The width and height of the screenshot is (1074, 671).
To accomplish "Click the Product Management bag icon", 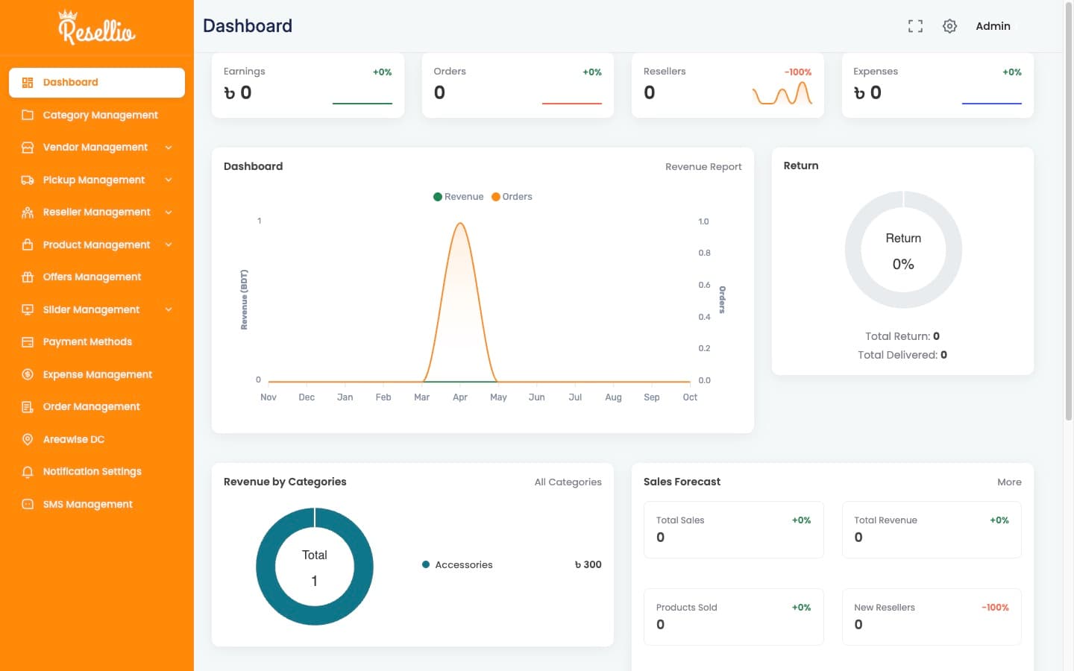I will 28,245.
